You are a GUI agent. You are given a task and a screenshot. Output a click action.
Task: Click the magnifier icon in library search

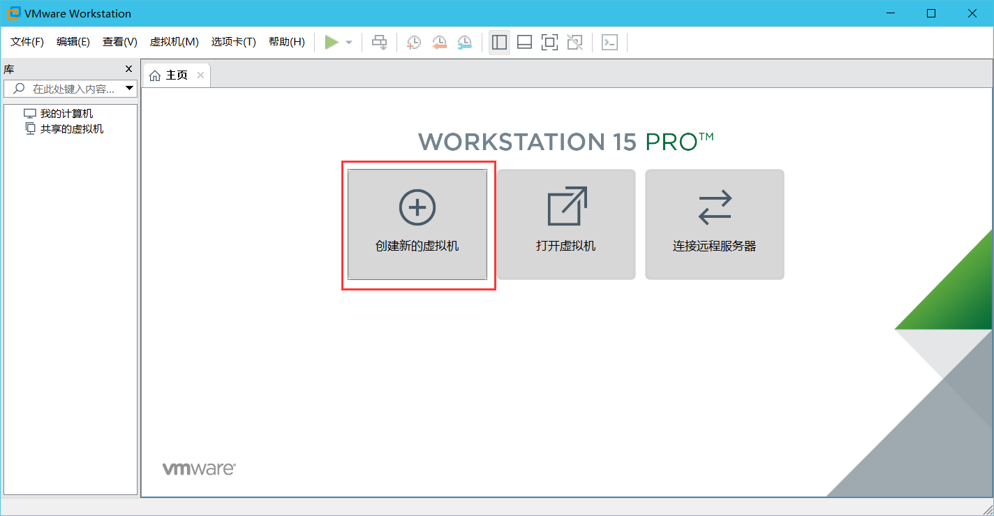pos(19,89)
